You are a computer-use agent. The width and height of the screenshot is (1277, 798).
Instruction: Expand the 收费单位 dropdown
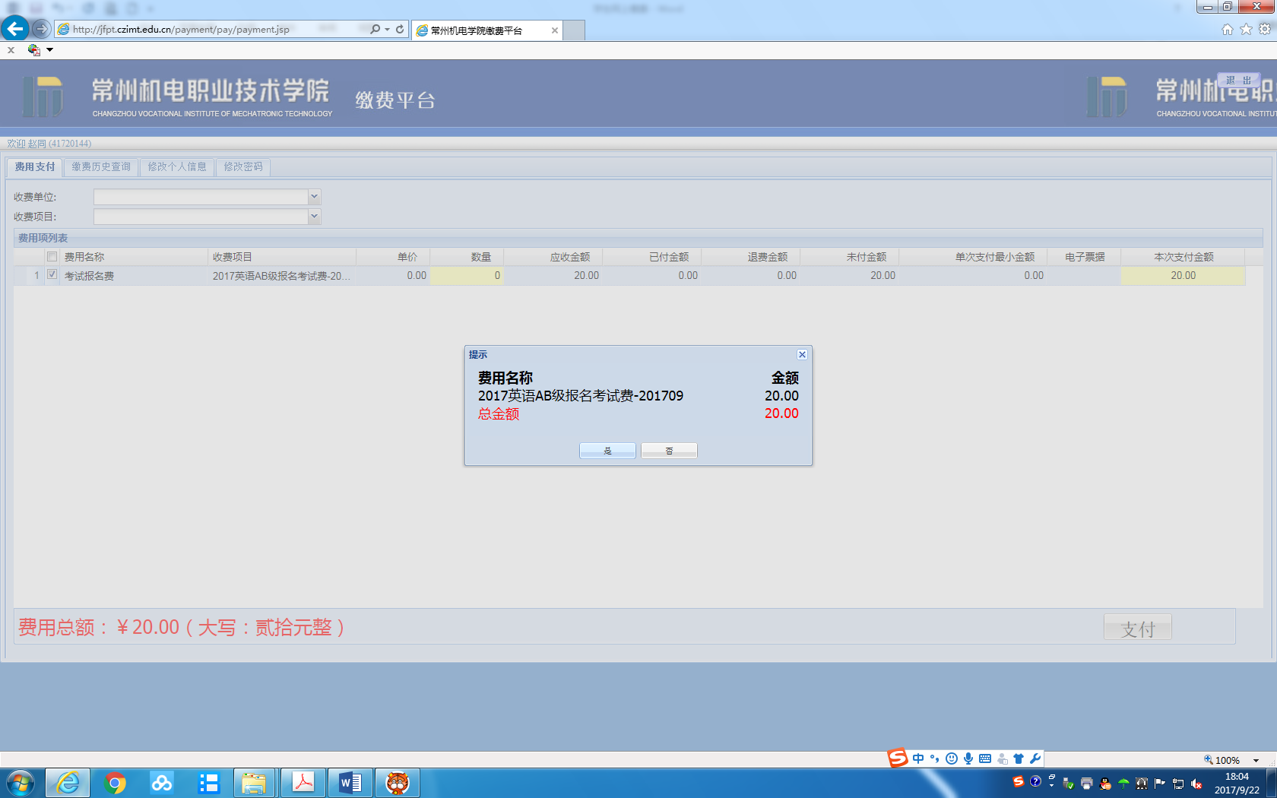[x=314, y=197]
